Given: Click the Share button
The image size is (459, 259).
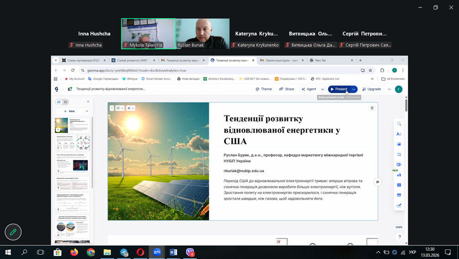Looking at the screenshot, I should pos(287,89).
